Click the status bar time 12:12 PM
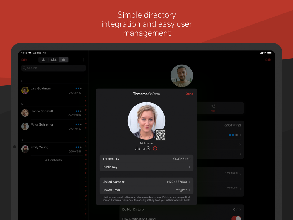The width and height of the screenshot is (293, 220). pos(26,53)
